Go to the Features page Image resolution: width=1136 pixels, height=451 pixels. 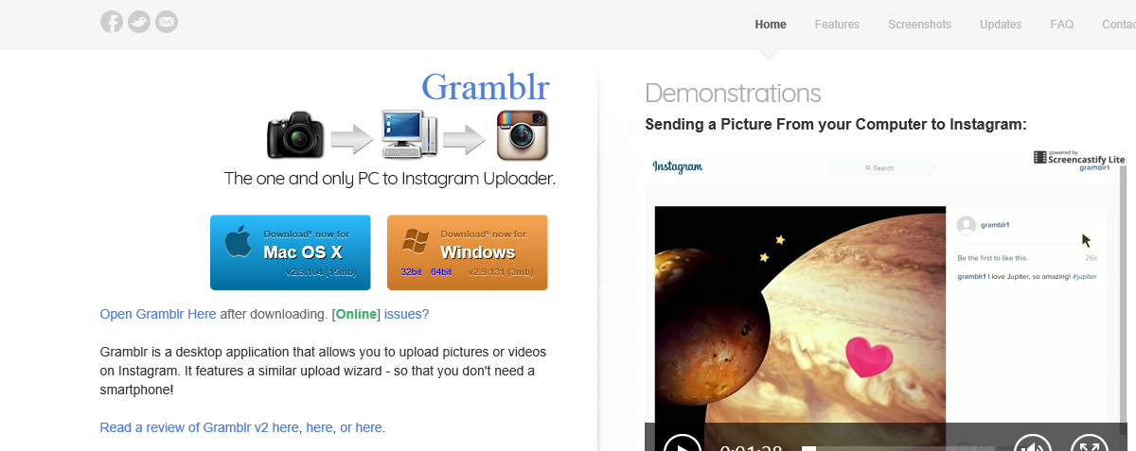(x=837, y=25)
